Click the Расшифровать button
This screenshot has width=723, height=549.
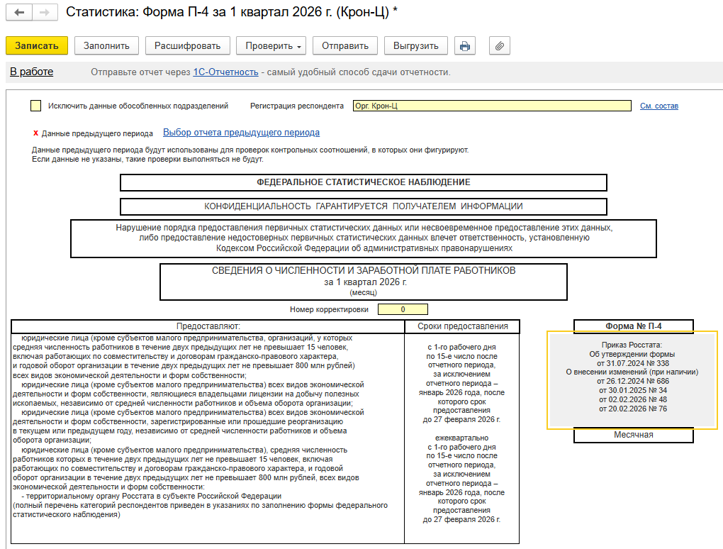pyautogui.click(x=188, y=46)
